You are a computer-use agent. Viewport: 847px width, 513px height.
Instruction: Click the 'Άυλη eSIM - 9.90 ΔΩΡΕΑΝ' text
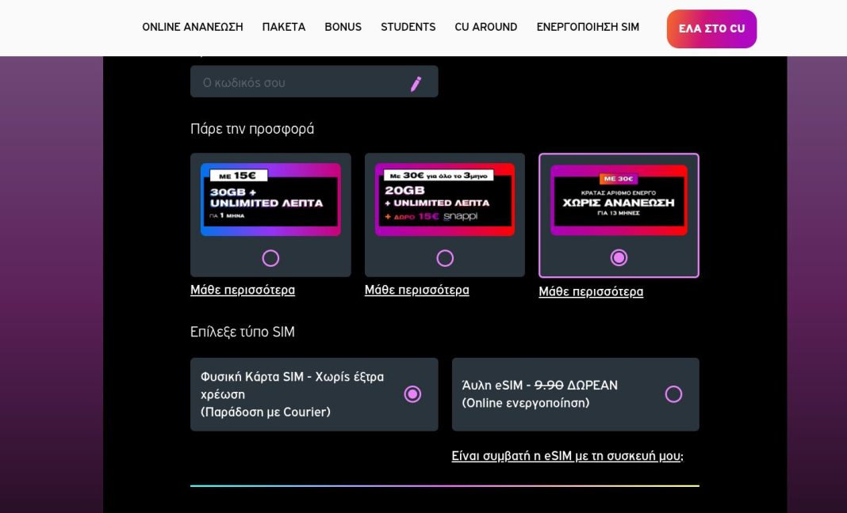pyautogui.click(x=539, y=386)
